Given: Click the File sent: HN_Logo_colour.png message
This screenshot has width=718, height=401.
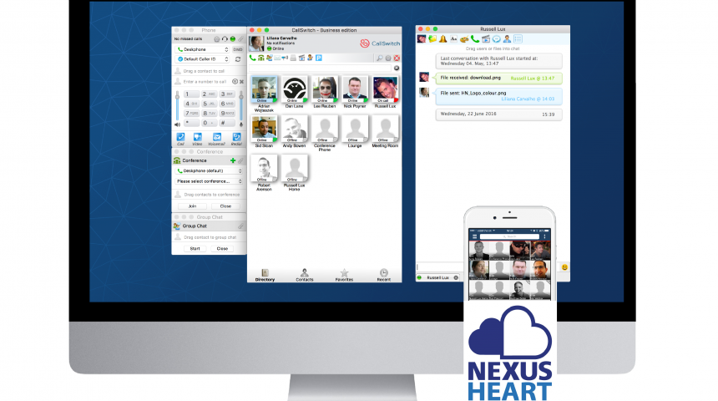Looking at the screenshot, I should click(498, 96).
